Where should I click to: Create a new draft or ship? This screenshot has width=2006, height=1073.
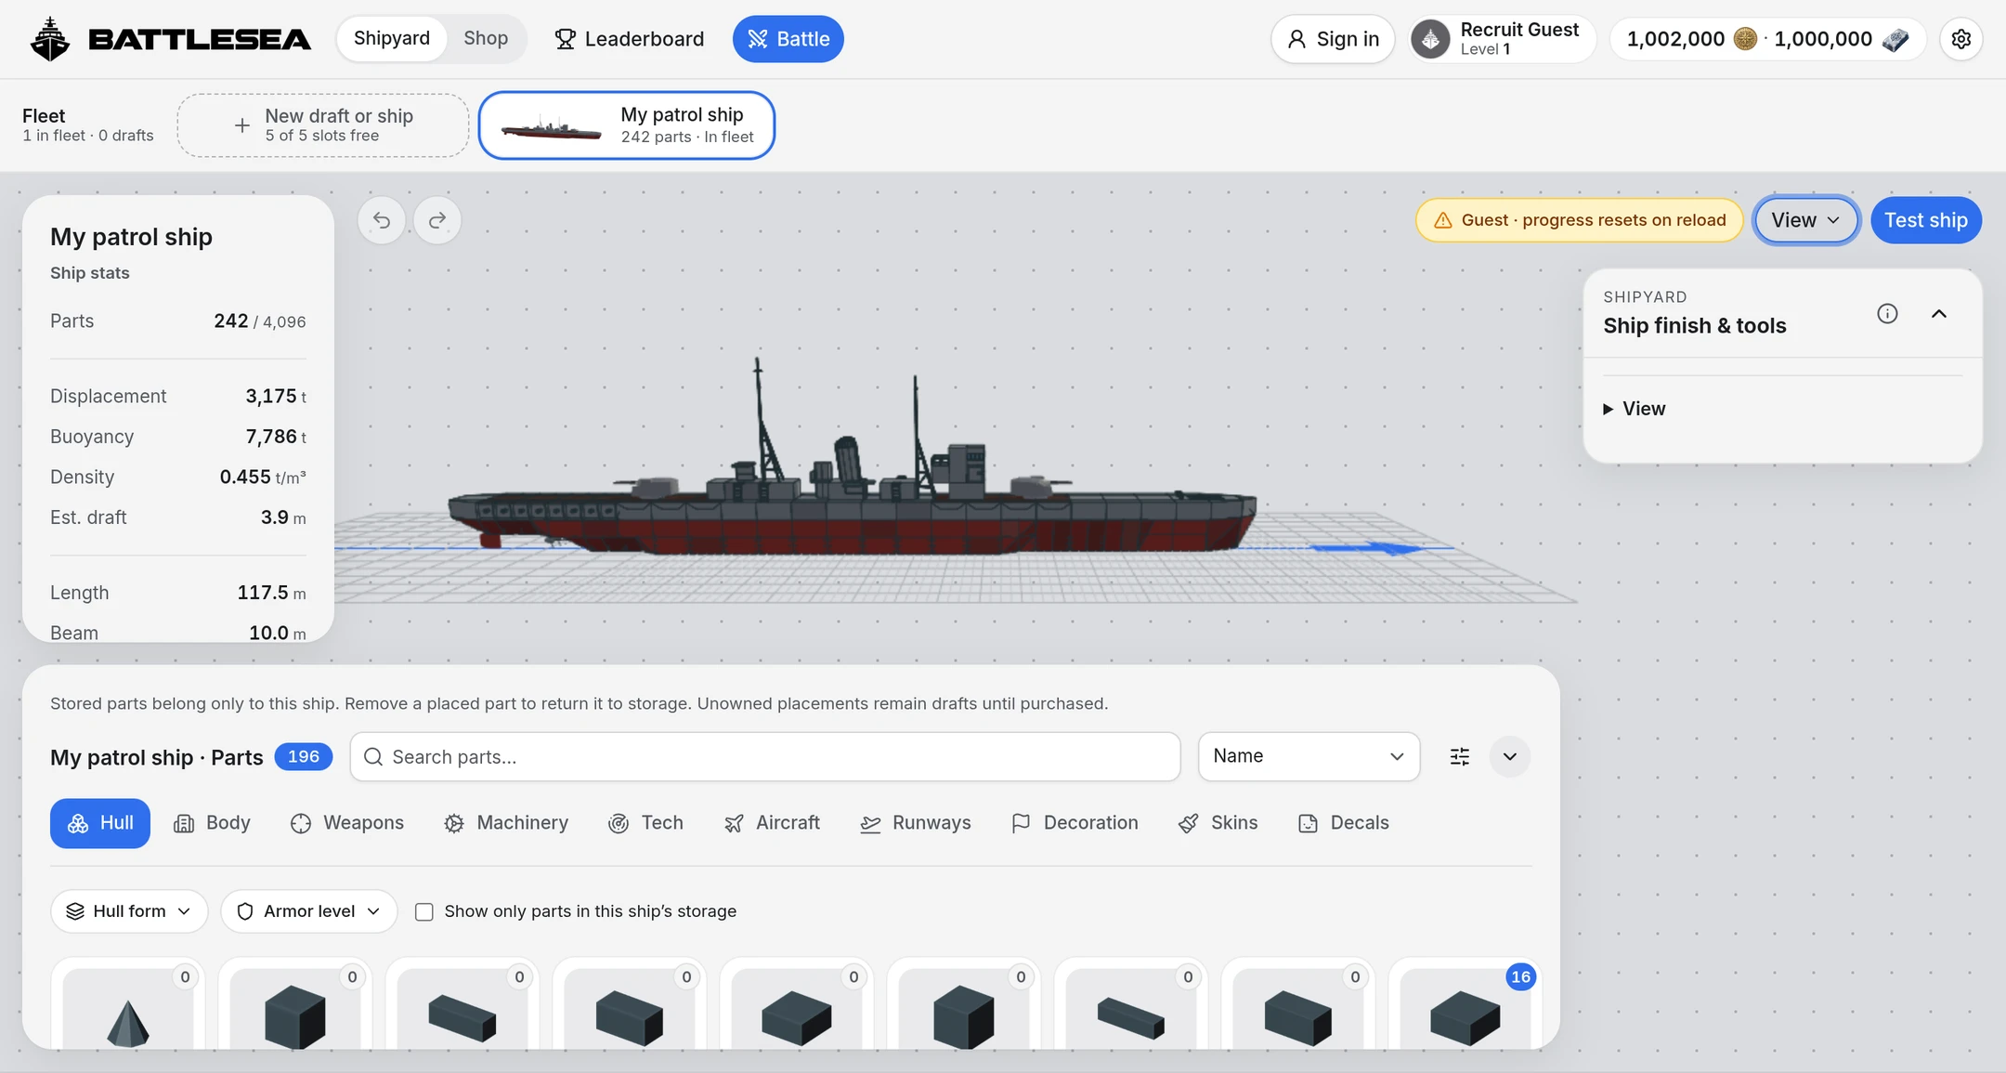323,125
